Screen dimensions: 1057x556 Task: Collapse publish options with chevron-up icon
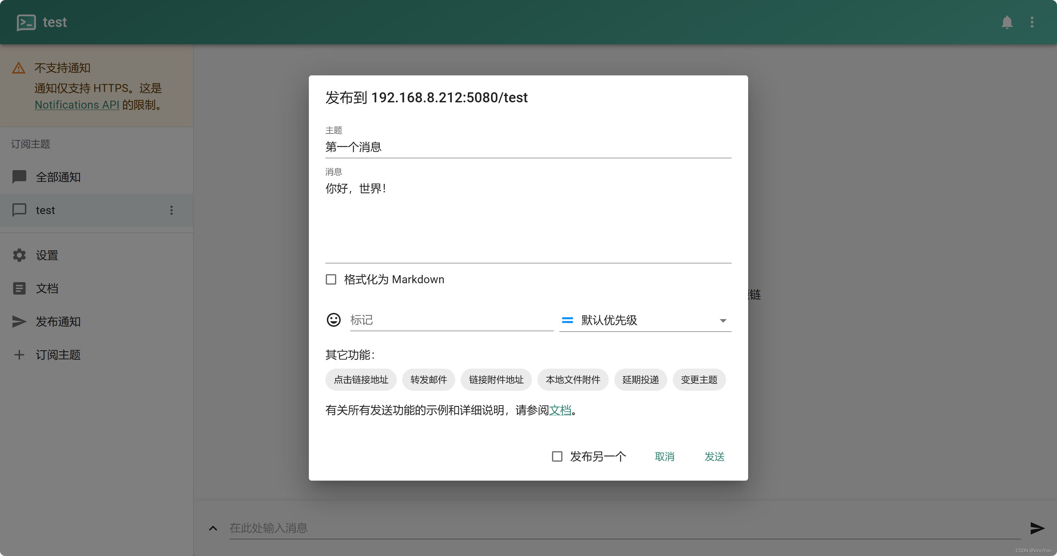213,528
